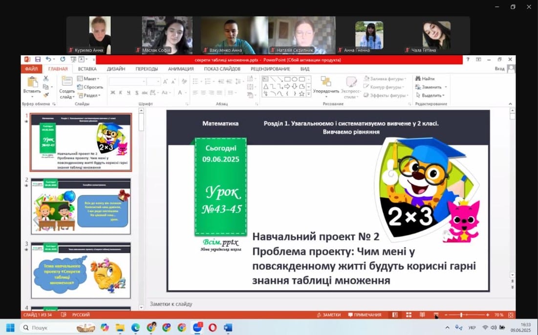Open the ФАЙЛ tab

(31, 69)
